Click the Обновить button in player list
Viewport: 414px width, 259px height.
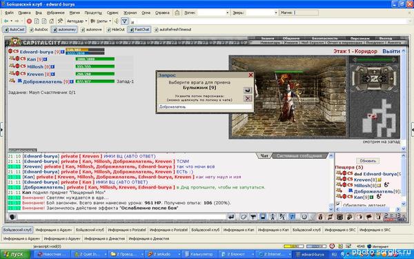tap(368, 161)
